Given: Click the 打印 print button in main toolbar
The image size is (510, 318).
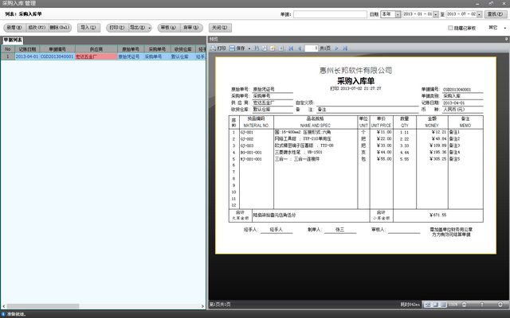Looking at the screenshot, I should click(x=117, y=28).
